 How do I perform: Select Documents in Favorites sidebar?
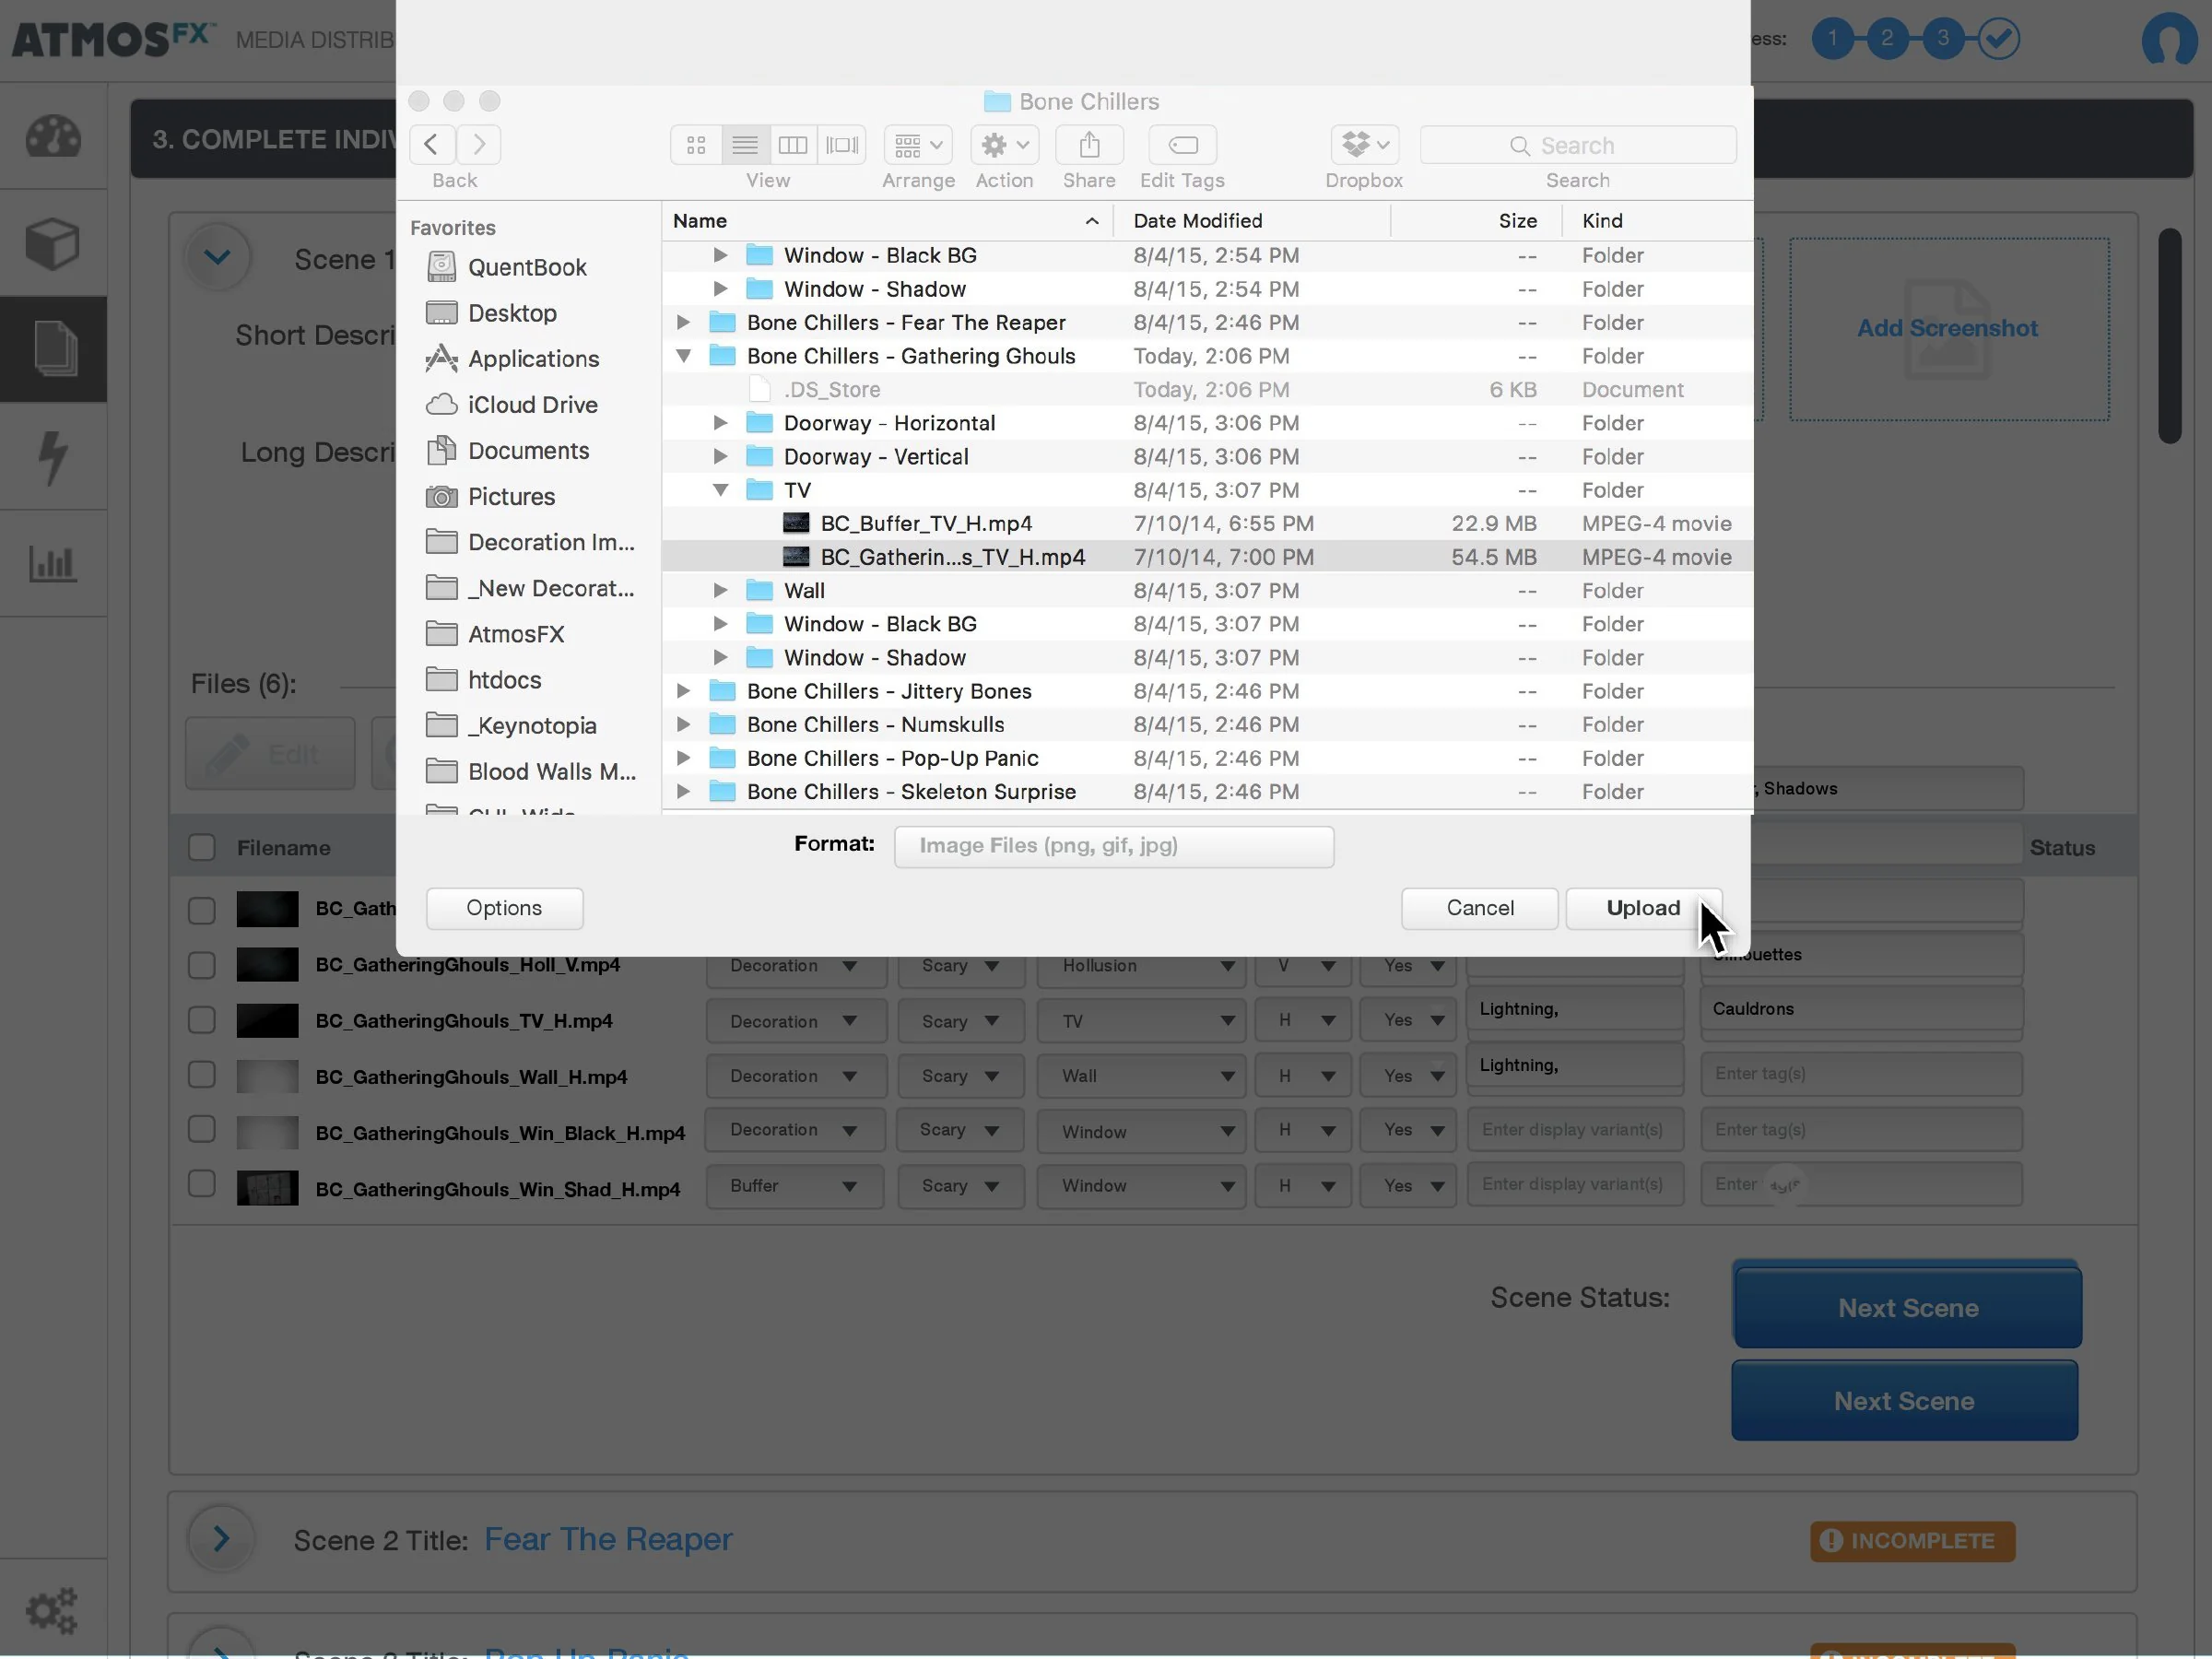[x=507, y=451]
